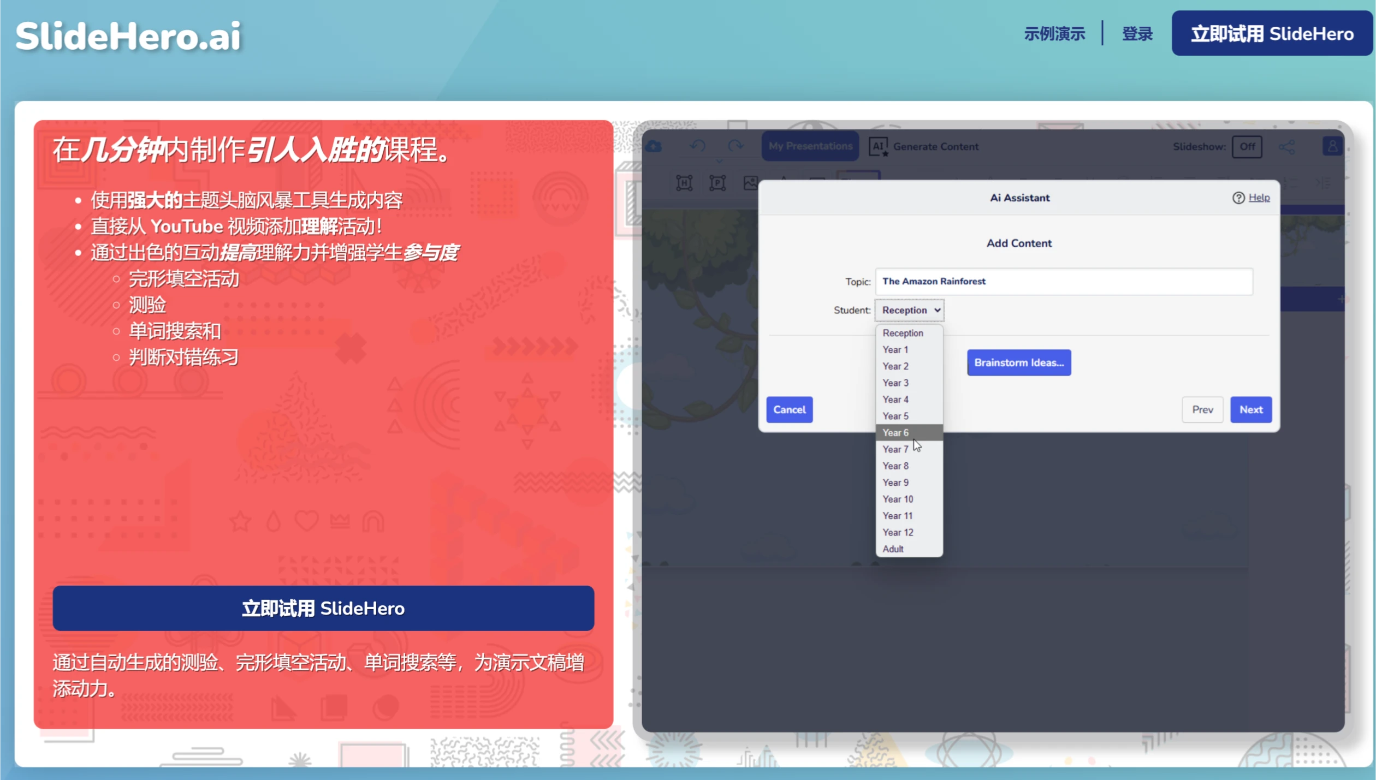The height and width of the screenshot is (780, 1376).
Task: Open the 示例演示 menu item
Action: pos(1054,34)
